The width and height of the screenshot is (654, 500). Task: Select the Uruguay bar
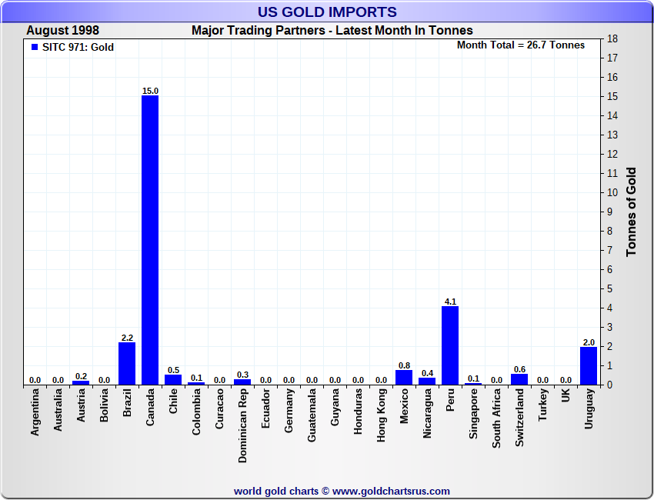pos(589,365)
